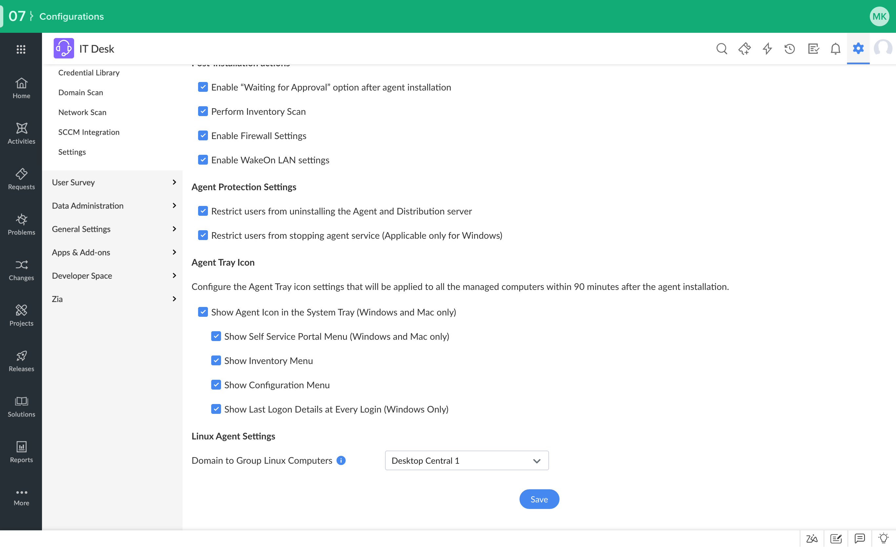896x547 pixels.
Task: Open user profile avatar
Action: click(883, 49)
